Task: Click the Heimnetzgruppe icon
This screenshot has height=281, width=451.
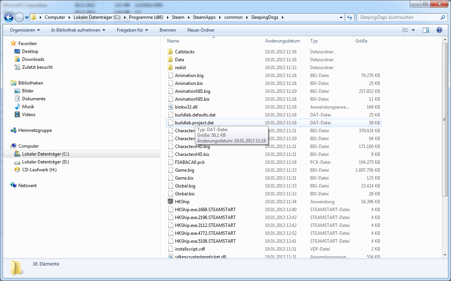Action: pyautogui.click(x=14, y=130)
